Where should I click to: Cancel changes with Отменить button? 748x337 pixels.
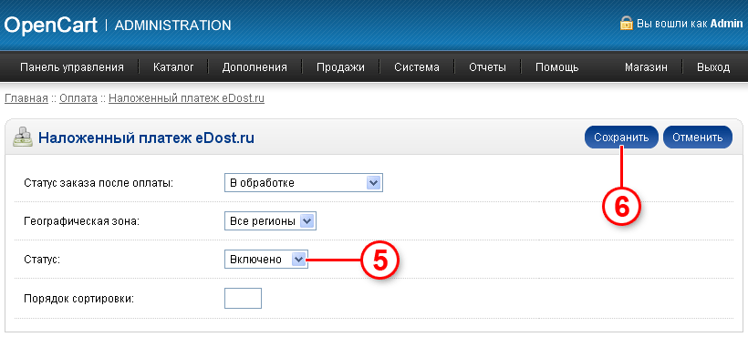click(698, 138)
